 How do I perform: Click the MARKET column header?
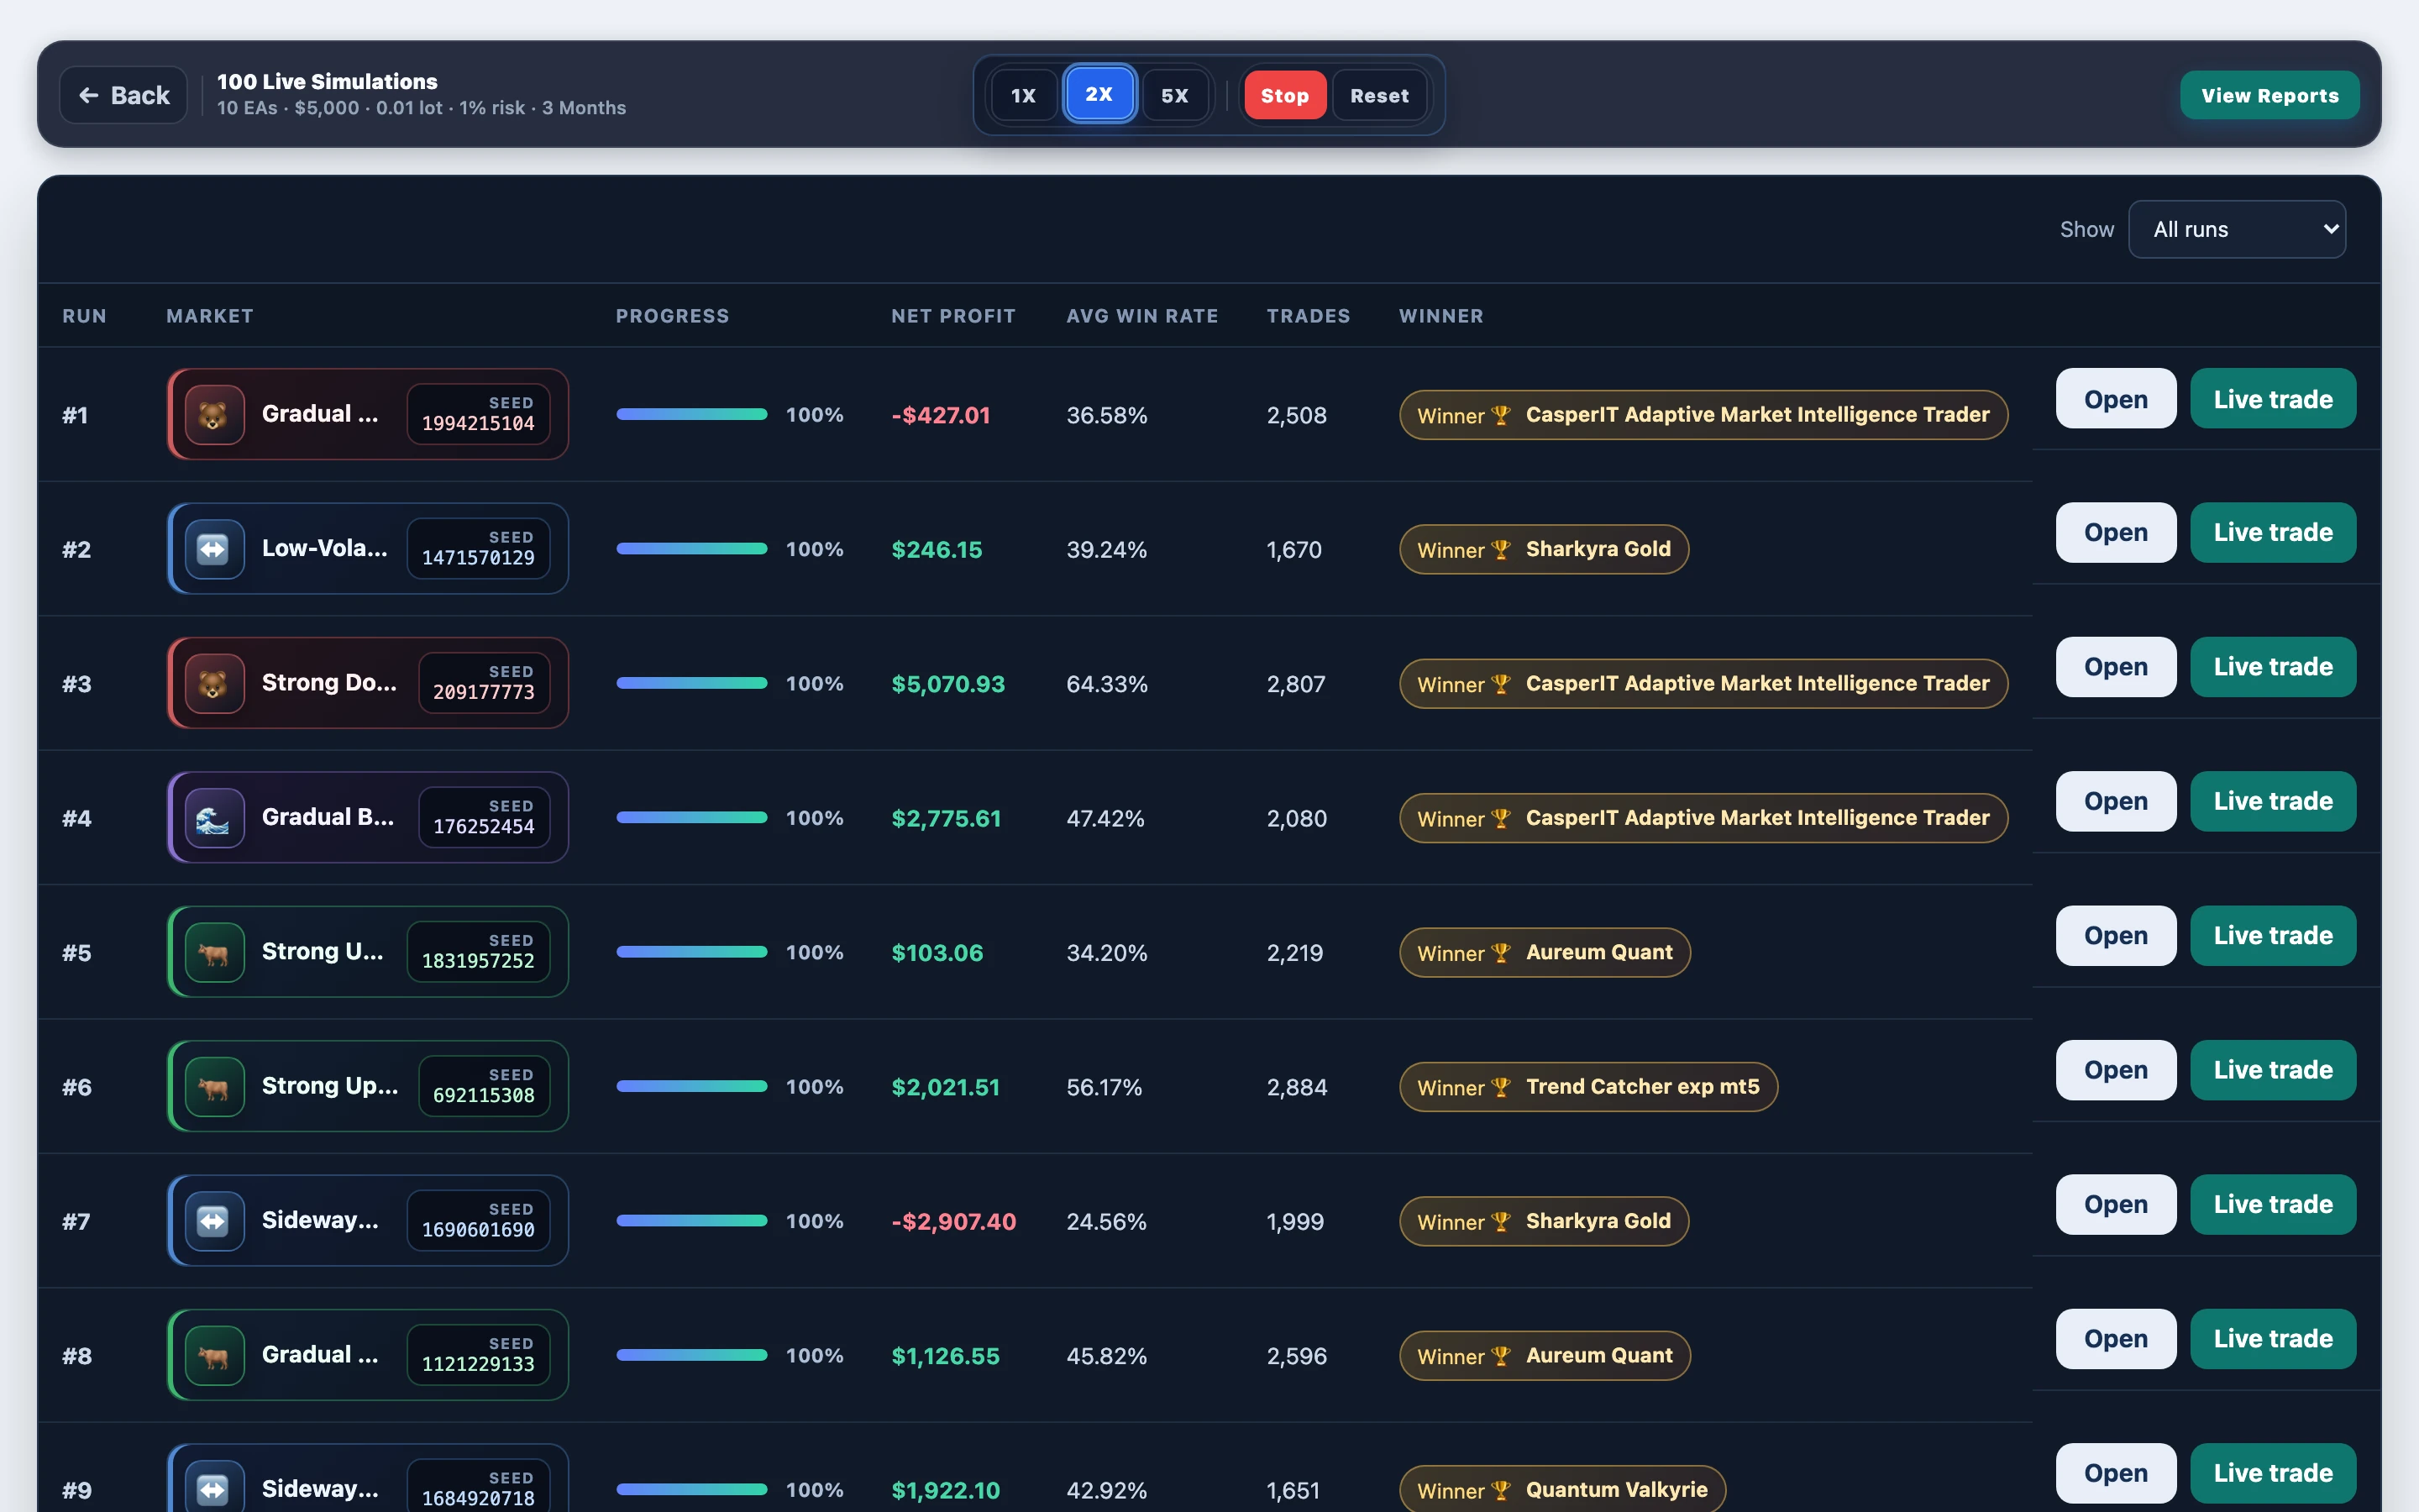210,316
